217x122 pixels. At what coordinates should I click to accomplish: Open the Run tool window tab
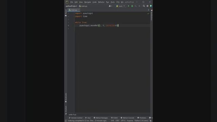pyautogui.click(x=88, y=118)
